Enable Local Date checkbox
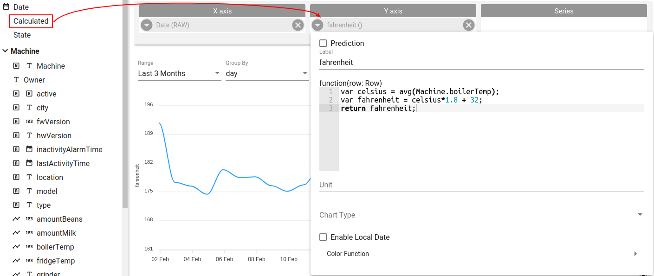This screenshot has height=276, width=654. coord(323,237)
